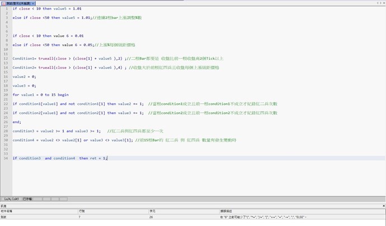Sort messages by 行號 column
The width and height of the screenshot is (386, 226).
[x=82, y=211]
